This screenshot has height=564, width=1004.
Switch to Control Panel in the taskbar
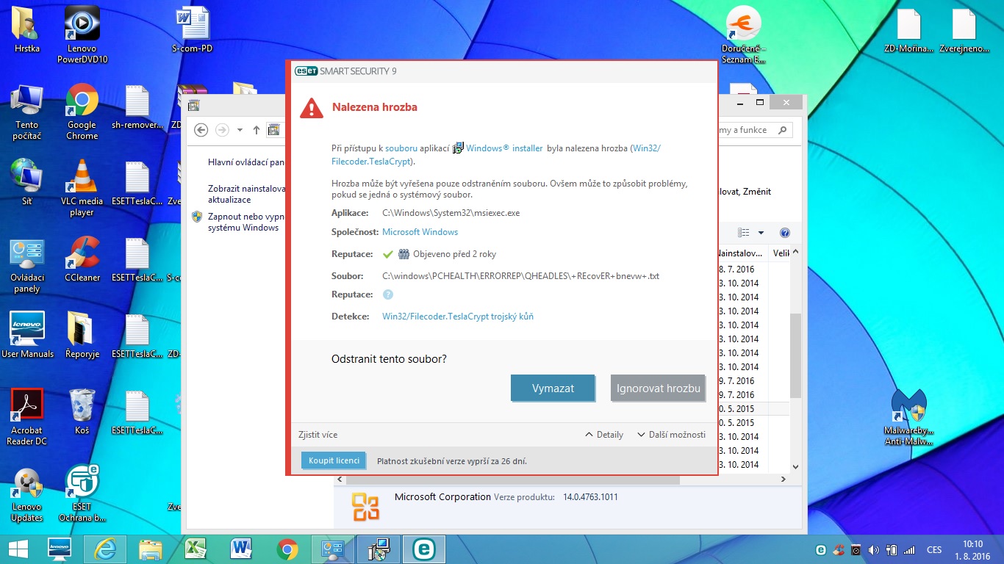point(334,549)
